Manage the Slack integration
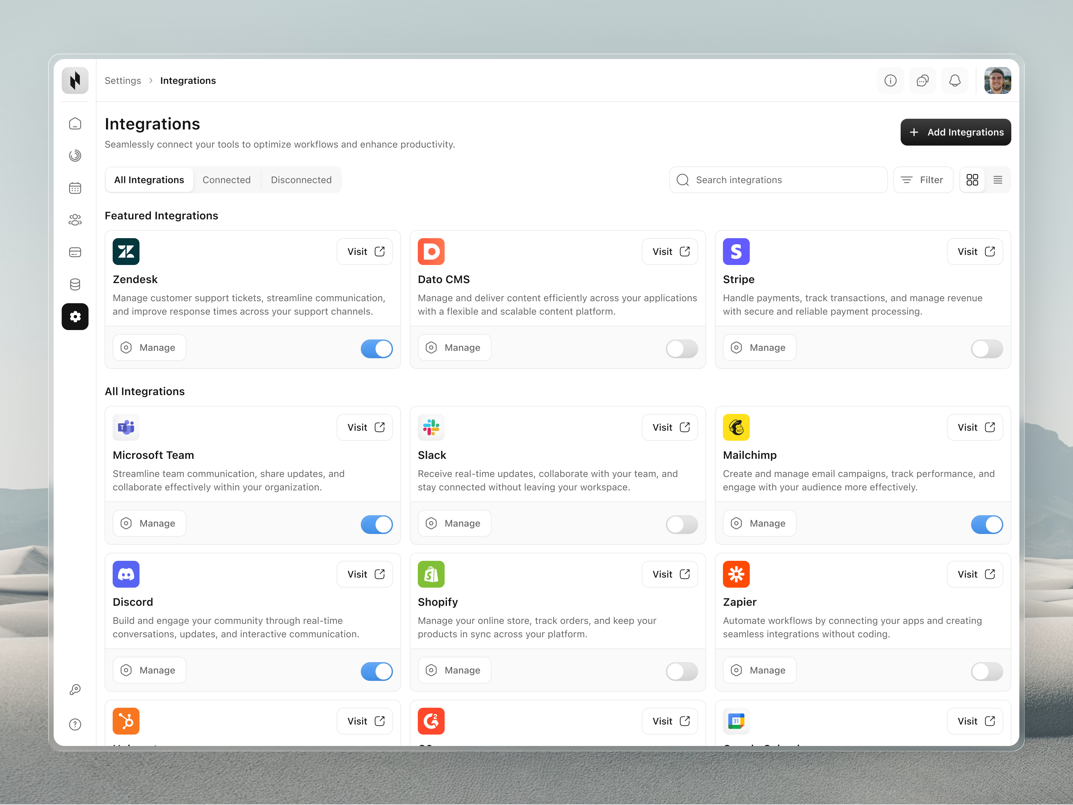The height and width of the screenshot is (805, 1073). tap(455, 524)
